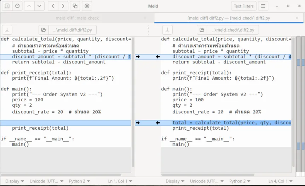Push discount_amount line right using right arrow
The height and width of the screenshot is (186, 305).
click(138, 57)
